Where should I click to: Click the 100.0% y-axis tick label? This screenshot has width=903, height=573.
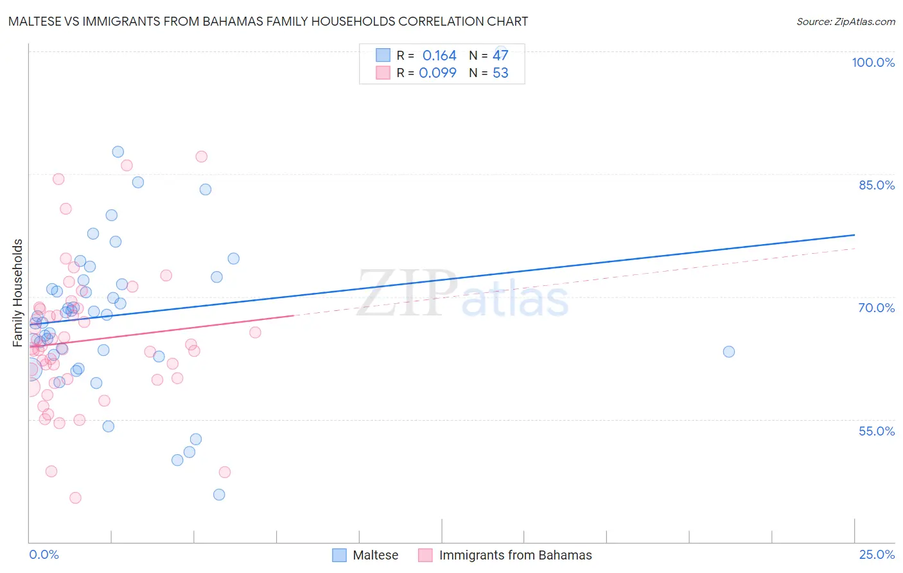[873, 62]
